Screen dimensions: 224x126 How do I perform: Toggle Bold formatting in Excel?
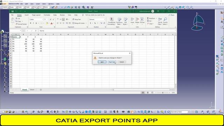(30, 23)
